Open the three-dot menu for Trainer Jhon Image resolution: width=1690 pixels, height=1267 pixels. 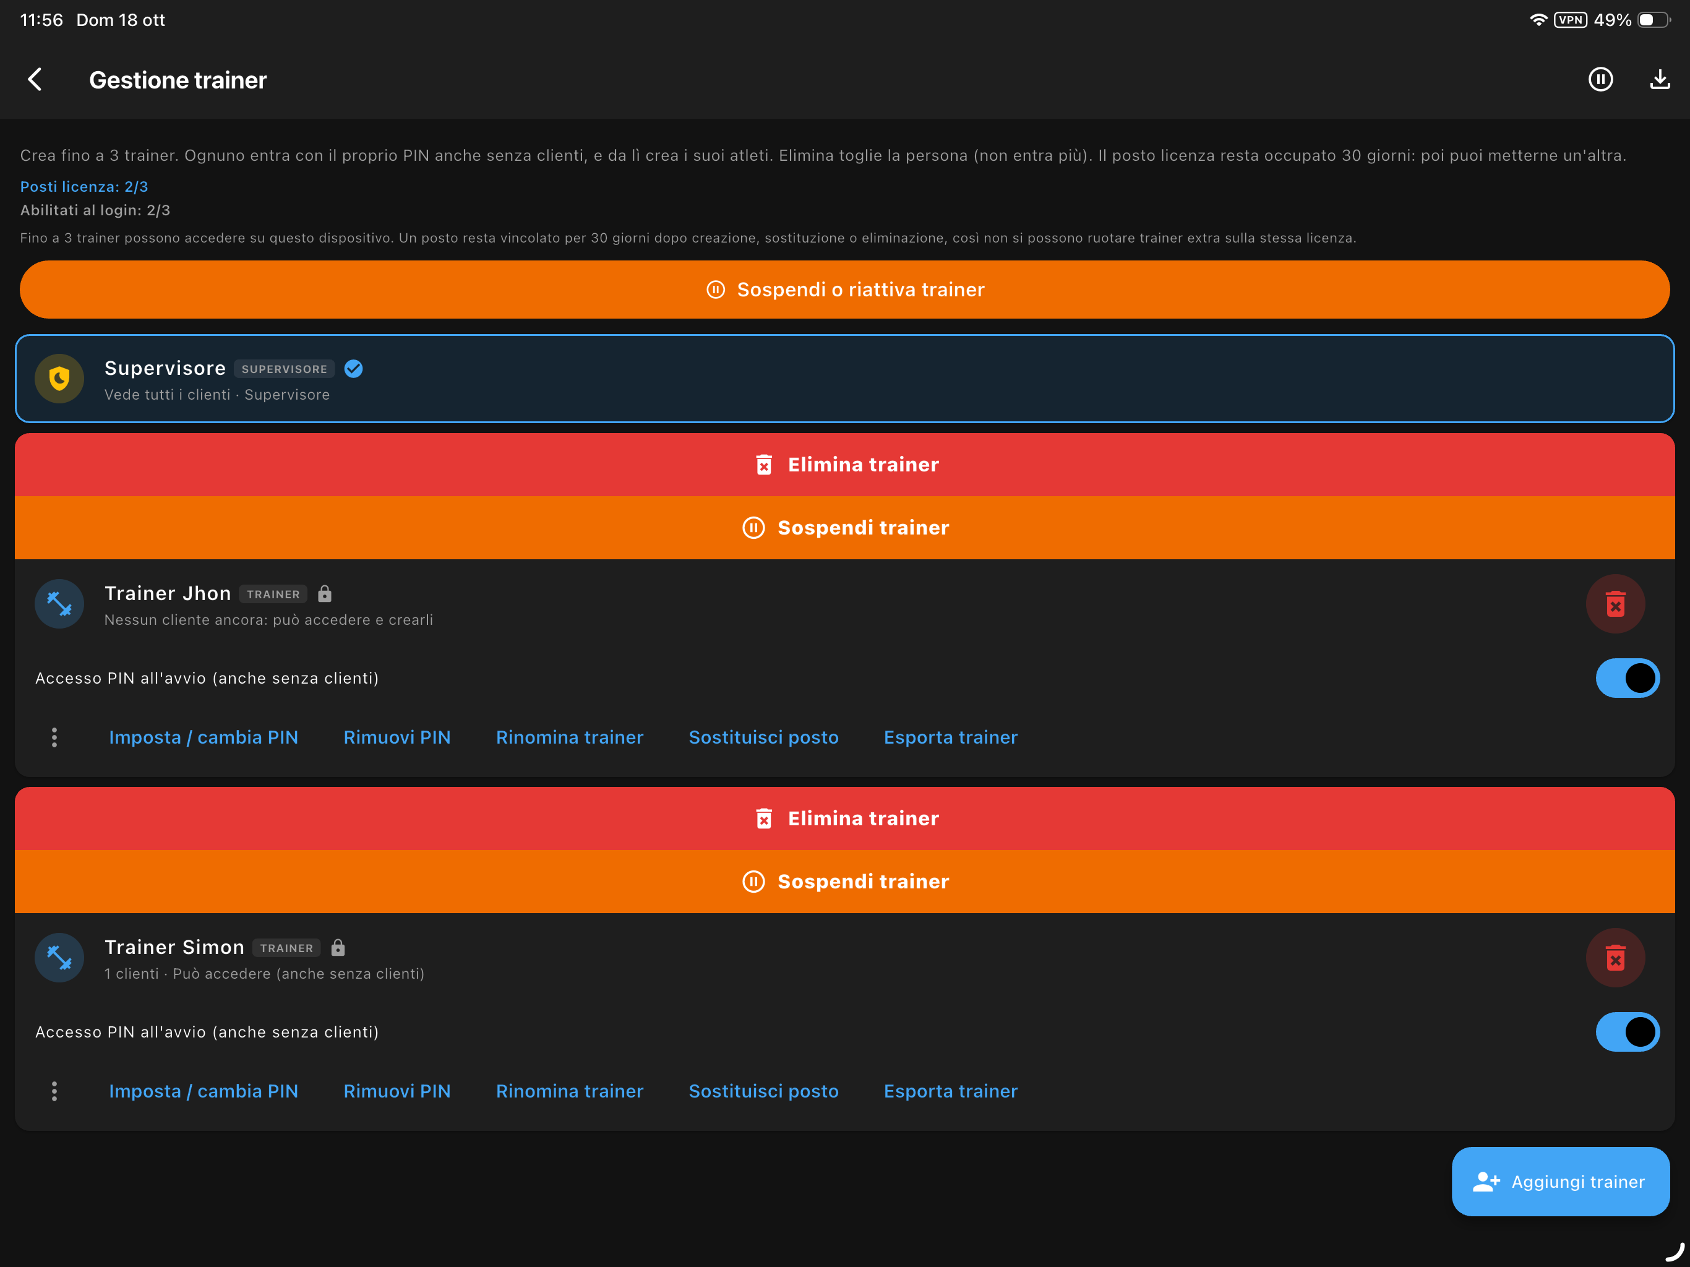coord(54,737)
